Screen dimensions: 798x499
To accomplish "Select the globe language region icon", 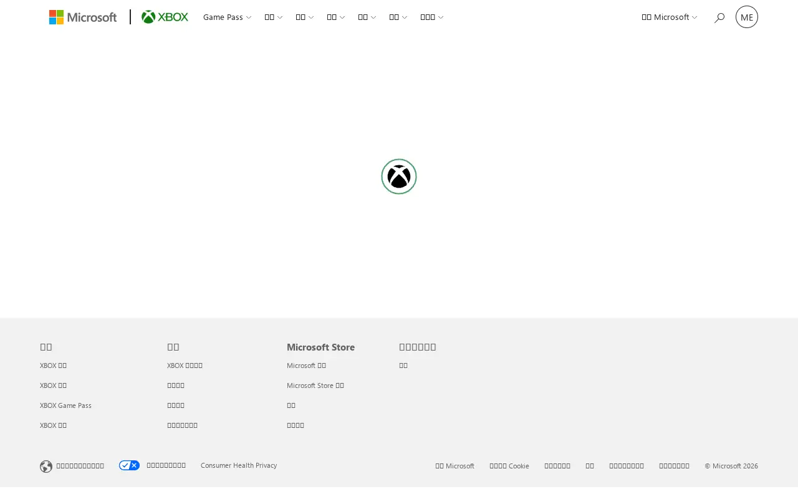I will pos(46,467).
